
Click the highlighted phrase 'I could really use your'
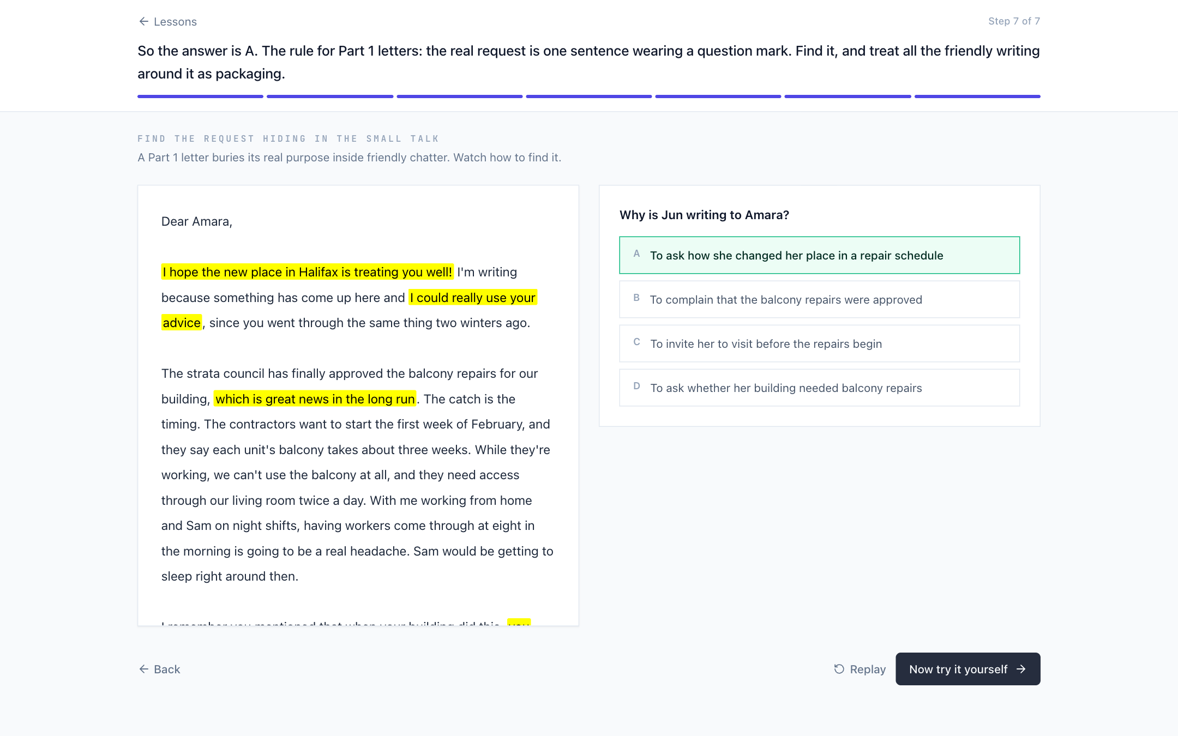tap(473, 298)
